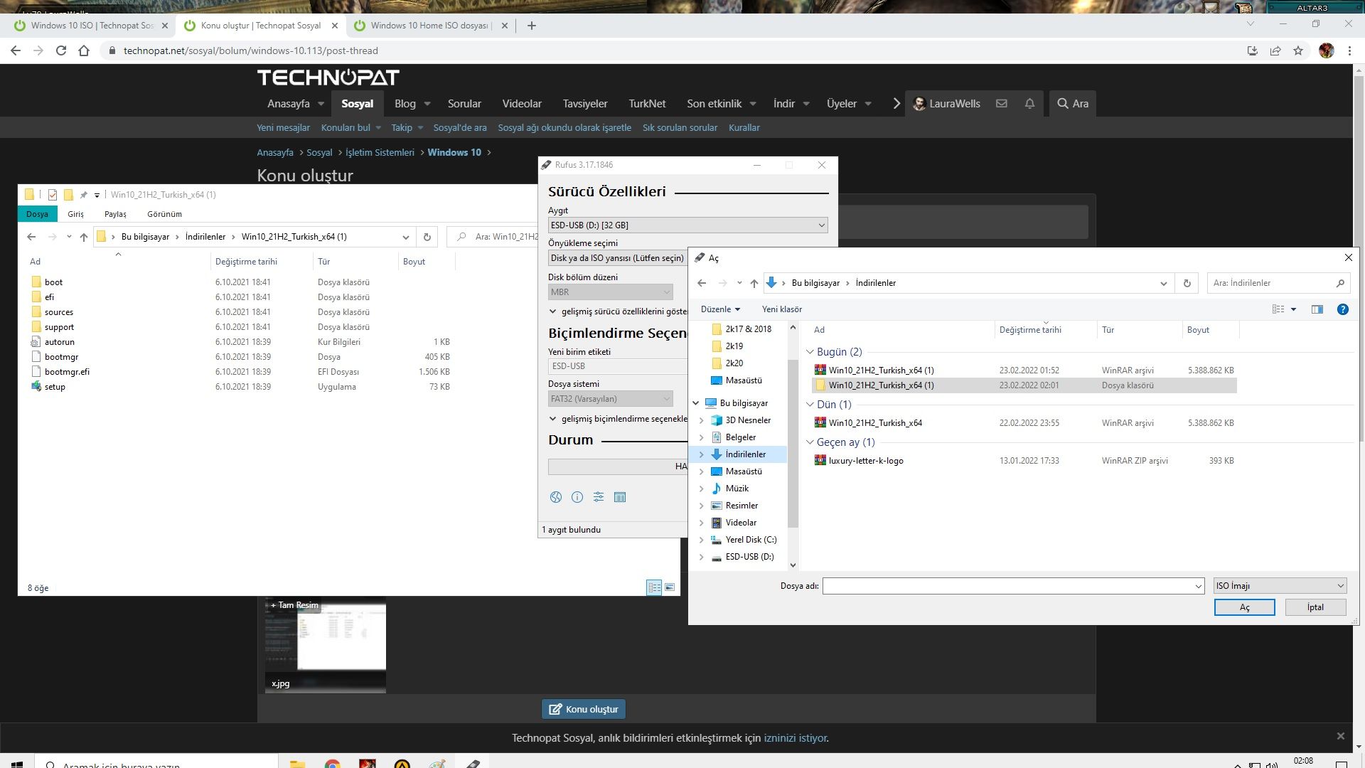1365x768 pixels.
Task: Click Rufus about info icon
Action: click(x=577, y=497)
